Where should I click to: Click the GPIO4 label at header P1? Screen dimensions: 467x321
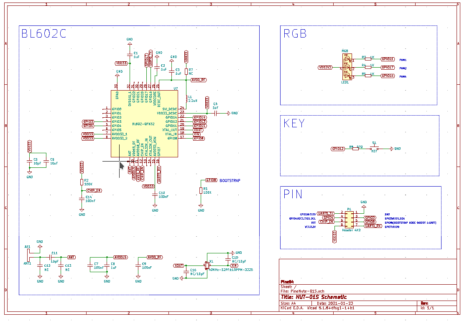[328, 217]
